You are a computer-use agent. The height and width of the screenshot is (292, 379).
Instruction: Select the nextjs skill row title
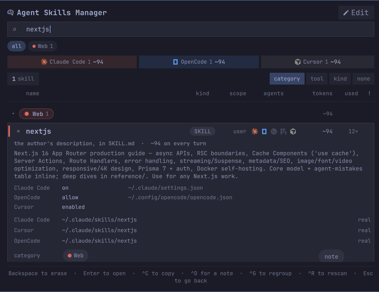coord(38,131)
